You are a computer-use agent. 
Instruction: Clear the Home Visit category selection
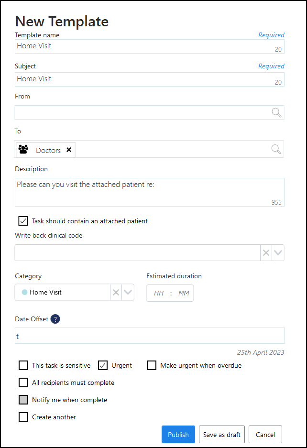point(116,293)
